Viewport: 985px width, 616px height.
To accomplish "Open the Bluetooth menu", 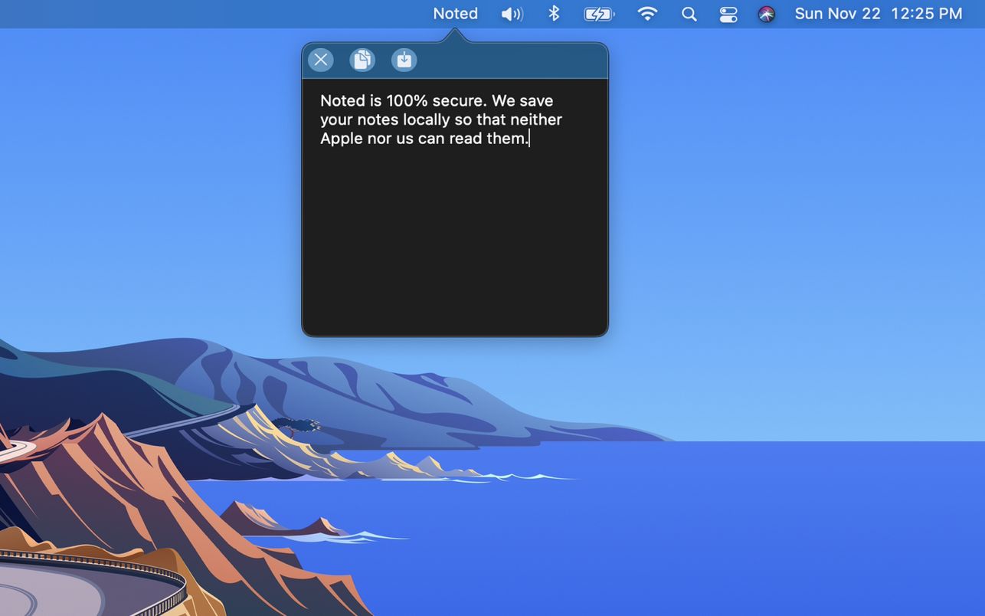I will [x=553, y=13].
